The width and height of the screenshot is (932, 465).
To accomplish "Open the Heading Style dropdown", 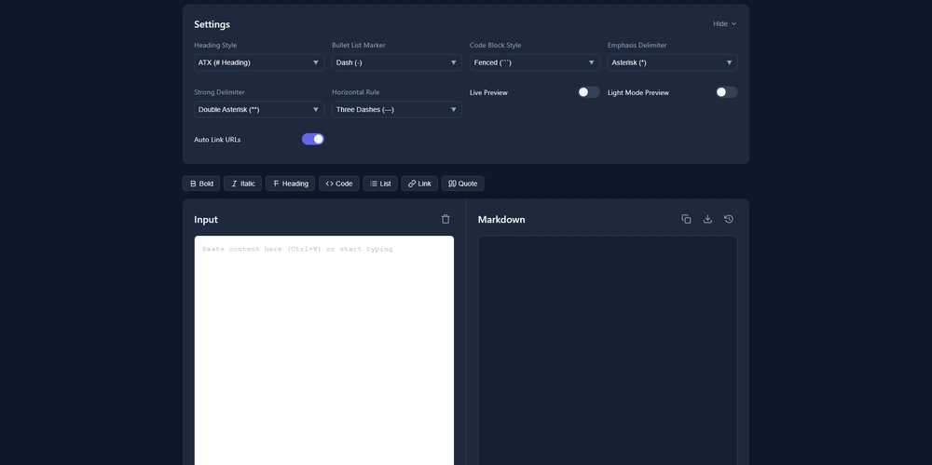I will [259, 62].
